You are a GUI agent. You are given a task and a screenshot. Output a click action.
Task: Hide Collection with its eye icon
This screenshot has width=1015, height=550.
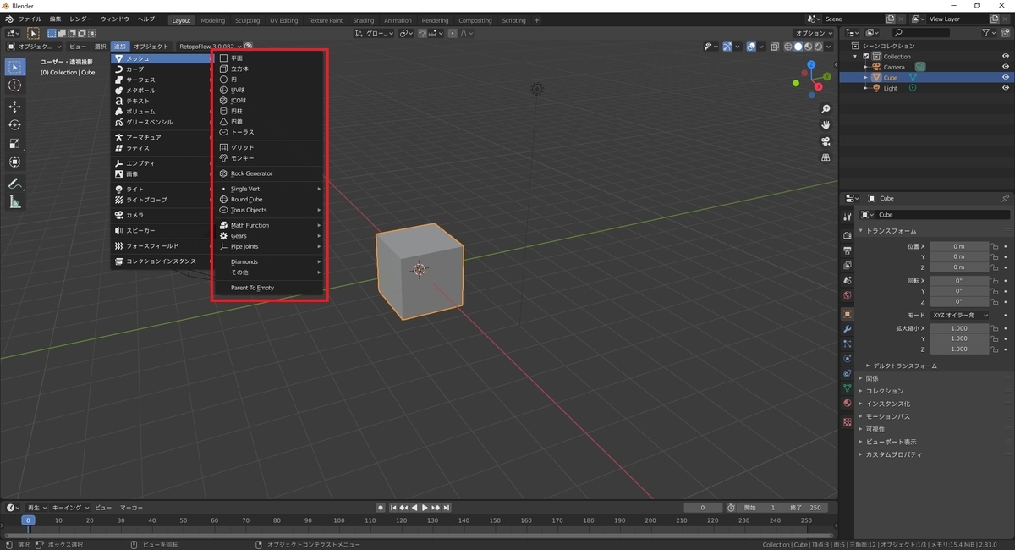tap(1006, 56)
